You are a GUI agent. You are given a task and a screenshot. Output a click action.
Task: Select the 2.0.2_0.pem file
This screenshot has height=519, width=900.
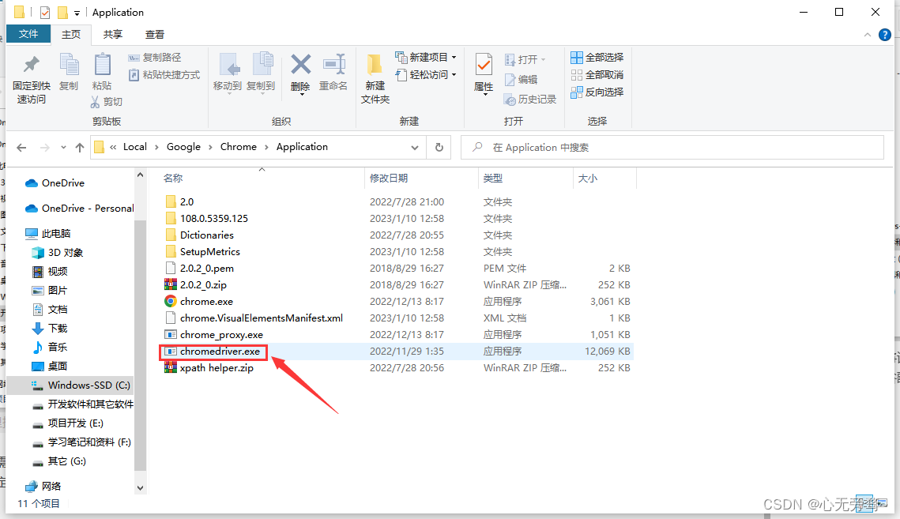[x=207, y=269]
